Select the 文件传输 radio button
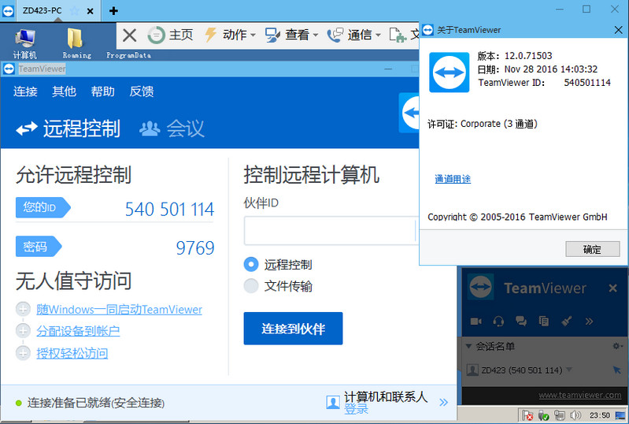Viewport: 629px width, 424px height. pyautogui.click(x=251, y=286)
